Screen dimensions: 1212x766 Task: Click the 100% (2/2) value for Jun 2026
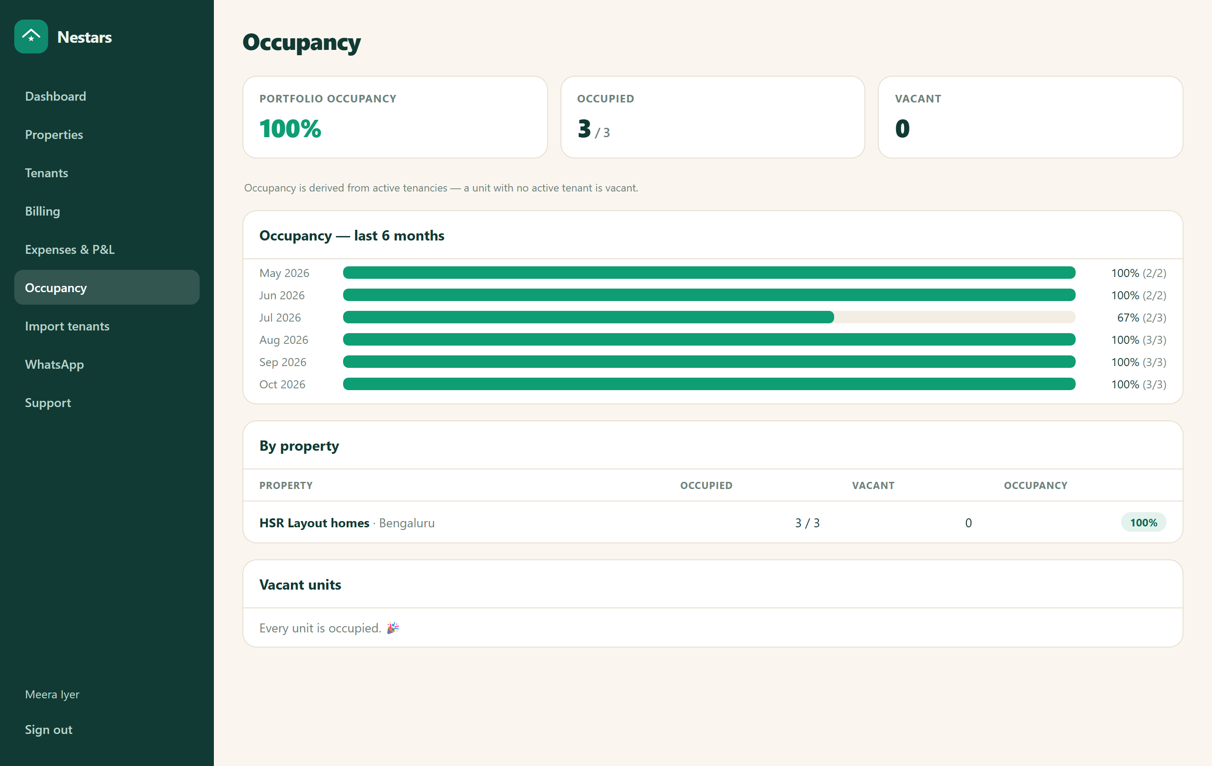pyautogui.click(x=1138, y=295)
